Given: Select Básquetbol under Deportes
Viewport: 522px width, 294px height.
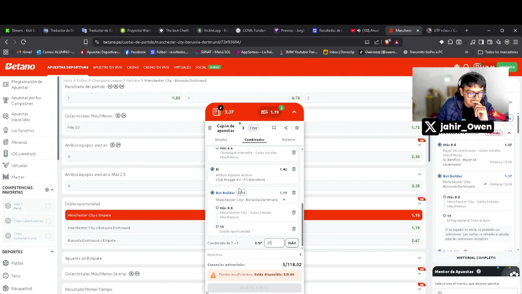Looking at the screenshot, I should (22, 289).
